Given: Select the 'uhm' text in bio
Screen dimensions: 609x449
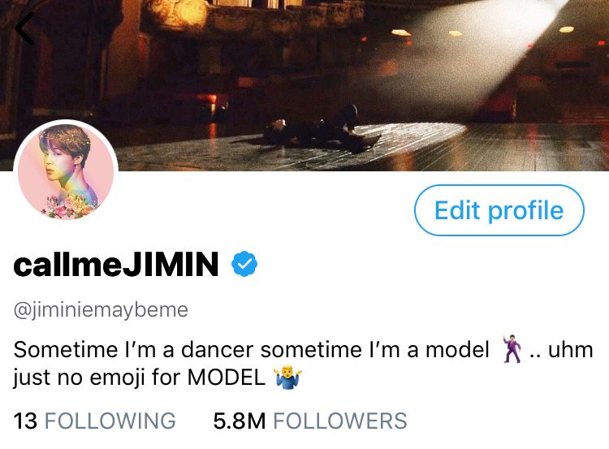Looking at the screenshot, I should pyautogui.click(x=571, y=349).
